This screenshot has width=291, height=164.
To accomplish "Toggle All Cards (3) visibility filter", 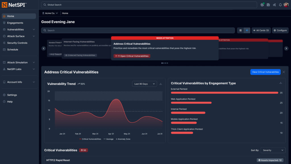I will (x=261, y=30).
